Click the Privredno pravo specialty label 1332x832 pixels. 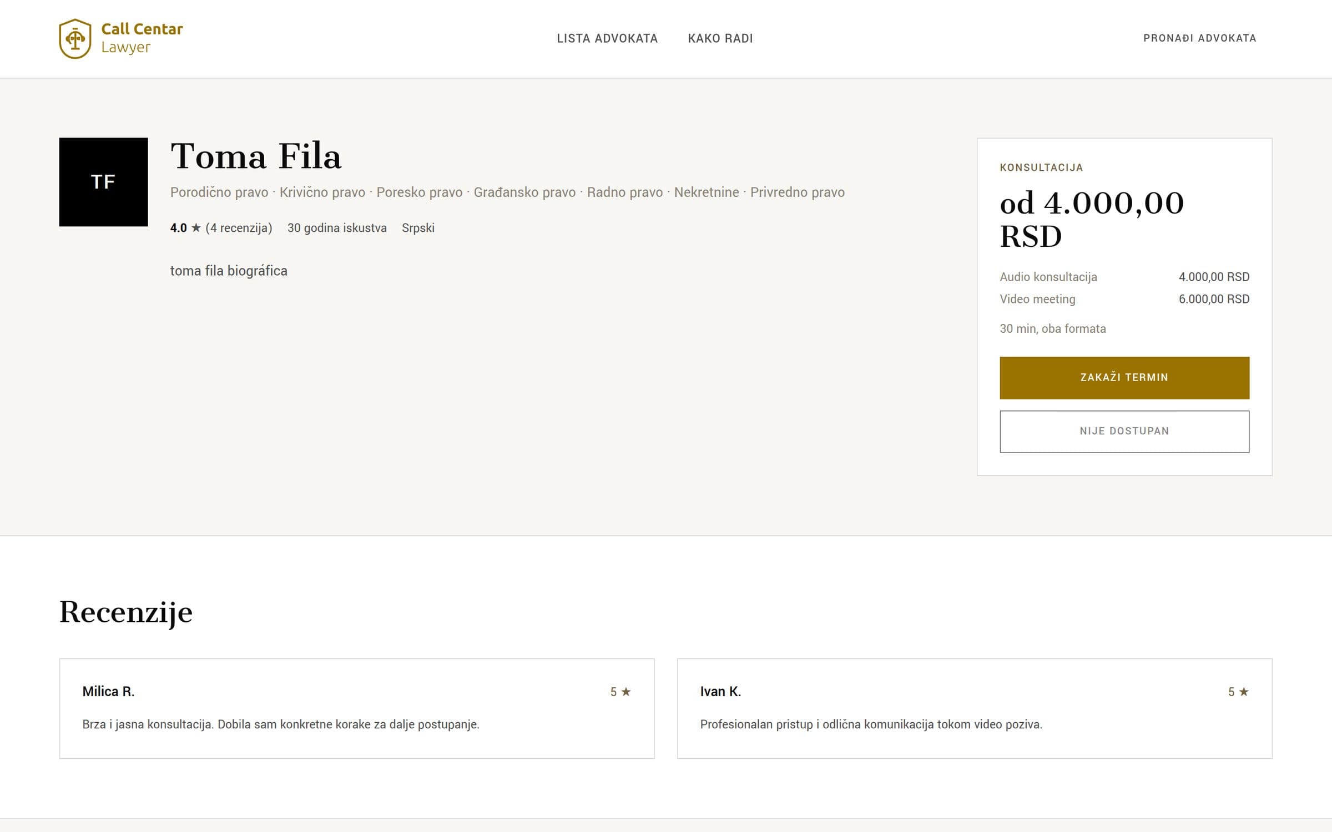click(x=798, y=192)
